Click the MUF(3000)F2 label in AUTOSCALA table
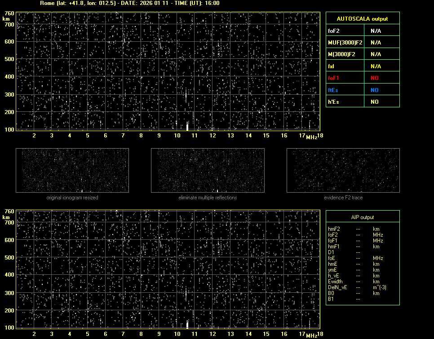The image size is (434, 339). pyautogui.click(x=345, y=43)
